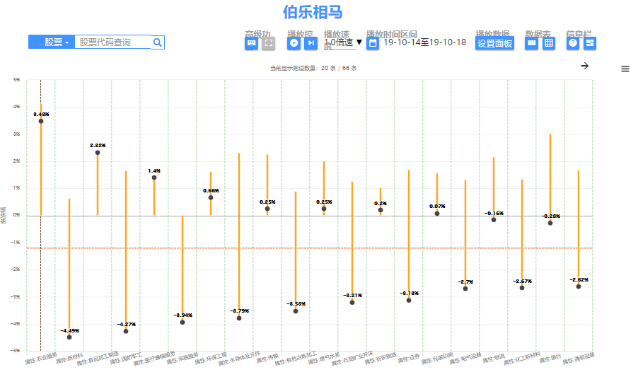Click axis label 属性:农业服务
Screen dimensions: 638x377
(x=41, y=358)
